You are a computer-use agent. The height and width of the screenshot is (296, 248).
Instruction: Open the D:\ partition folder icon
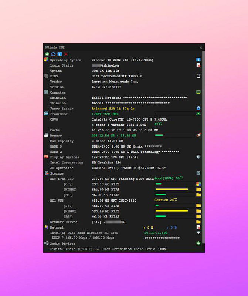pos(198,205)
